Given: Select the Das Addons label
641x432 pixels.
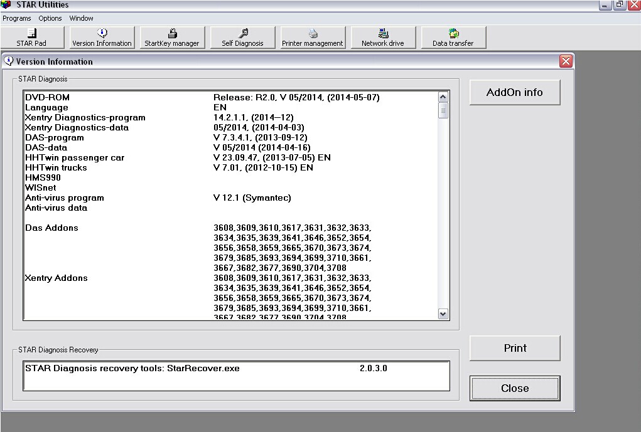Looking at the screenshot, I should click(51, 228).
